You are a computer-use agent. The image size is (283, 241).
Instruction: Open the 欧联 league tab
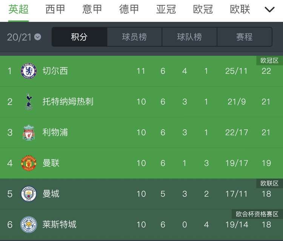point(240,9)
